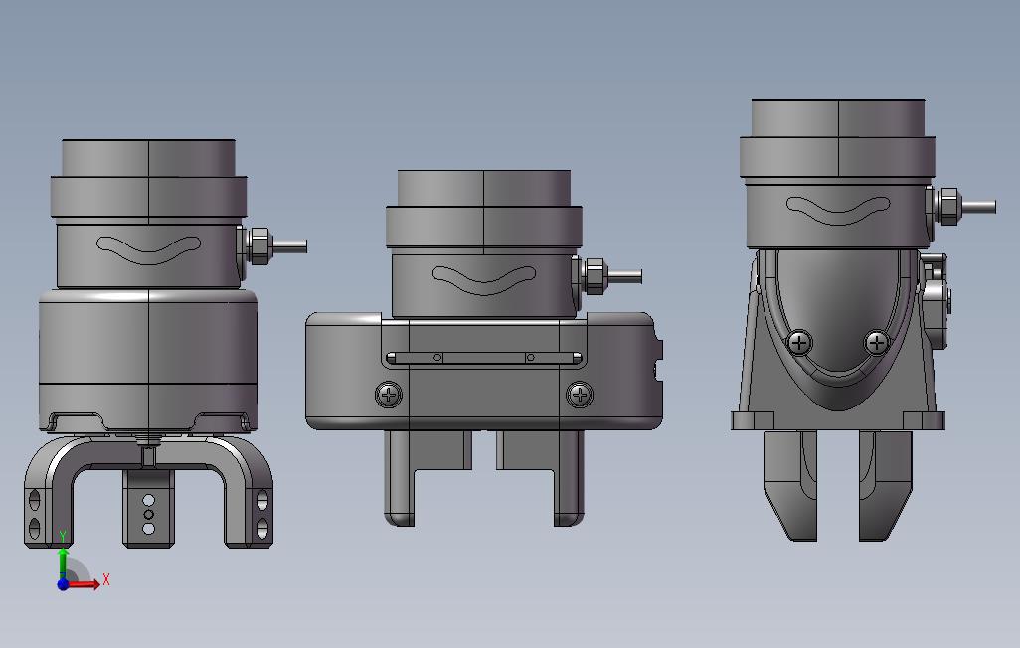Select the horizontal slotted bar on middle gripper

pyautogui.click(x=484, y=357)
